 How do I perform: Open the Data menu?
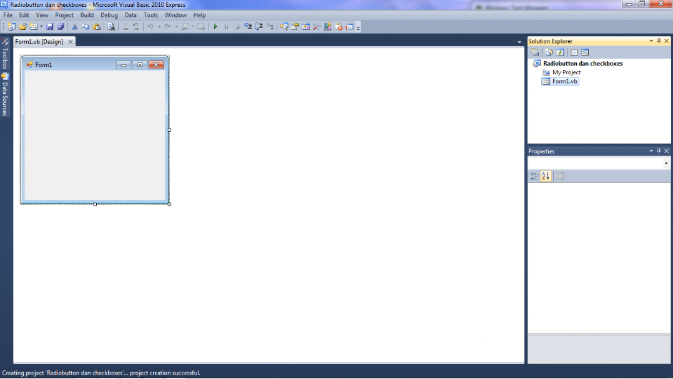pos(130,15)
